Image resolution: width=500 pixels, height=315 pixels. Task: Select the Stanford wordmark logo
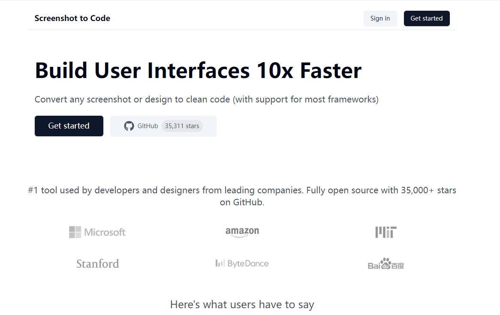click(97, 264)
